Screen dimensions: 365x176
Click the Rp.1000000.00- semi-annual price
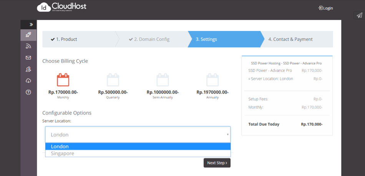pyautogui.click(x=163, y=92)
